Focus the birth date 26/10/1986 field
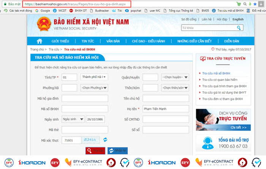Viewport: 266px width, 169px height. coord(95,119)
